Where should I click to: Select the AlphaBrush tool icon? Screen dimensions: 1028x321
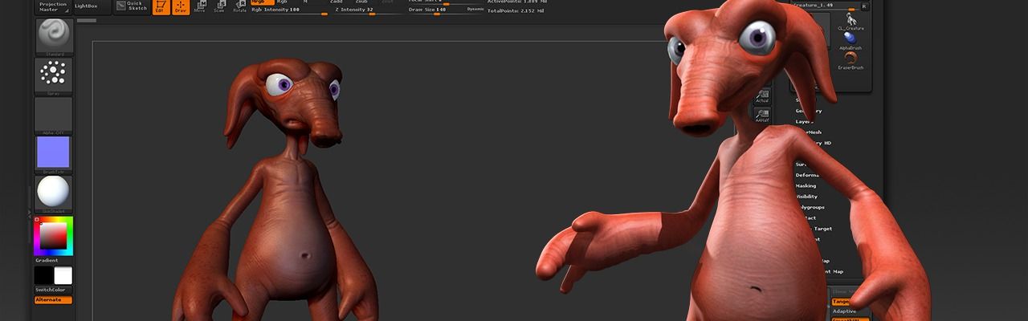(x=850, y=42)
